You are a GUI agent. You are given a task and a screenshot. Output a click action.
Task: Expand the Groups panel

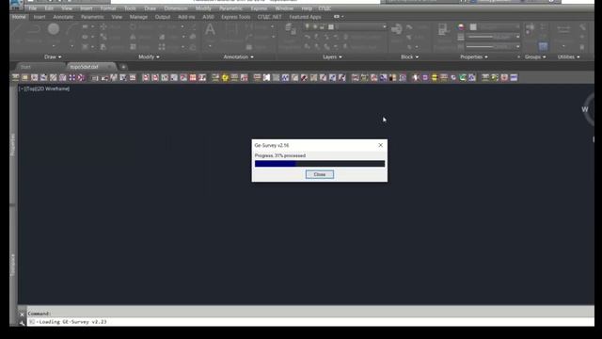(535, 56)
